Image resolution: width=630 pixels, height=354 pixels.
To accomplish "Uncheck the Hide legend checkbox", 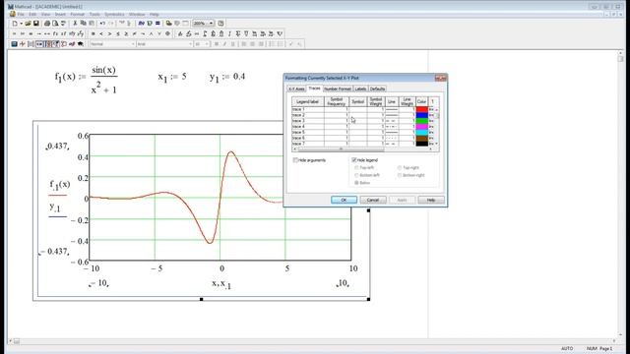I will click(354, 159).
